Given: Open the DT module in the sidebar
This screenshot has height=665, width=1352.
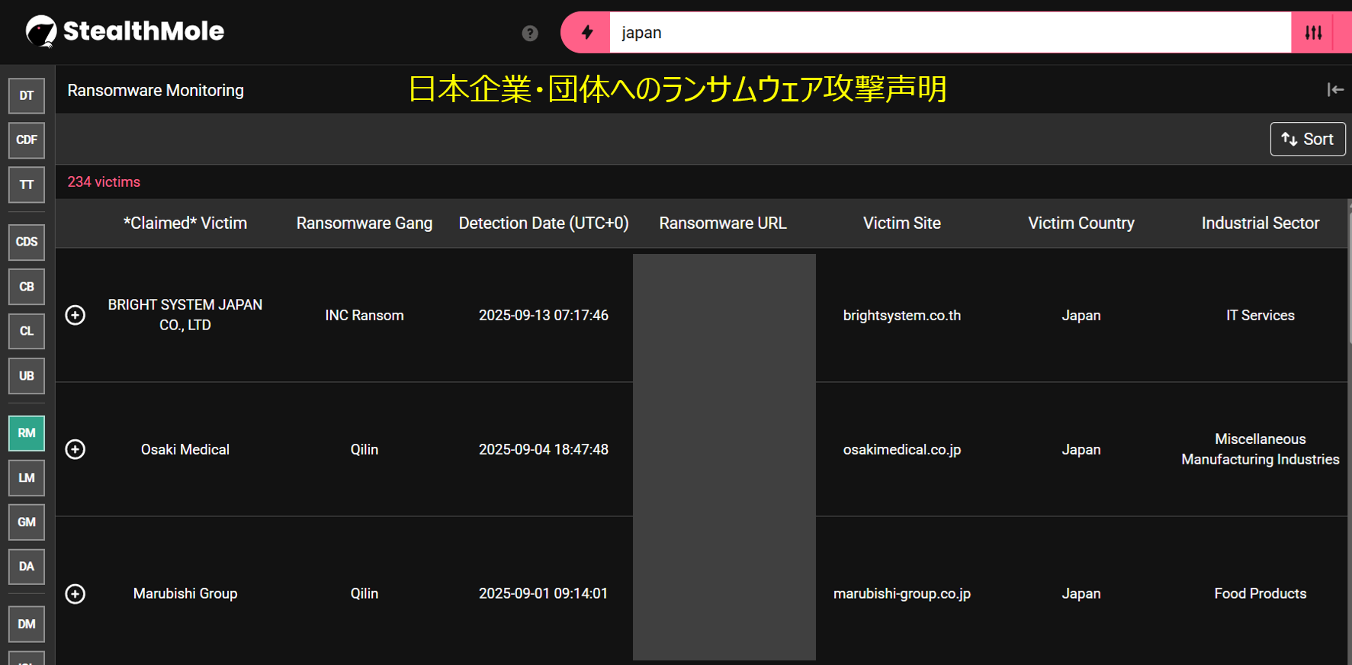Looking at the screenshot, I should (x=27, y=95).
